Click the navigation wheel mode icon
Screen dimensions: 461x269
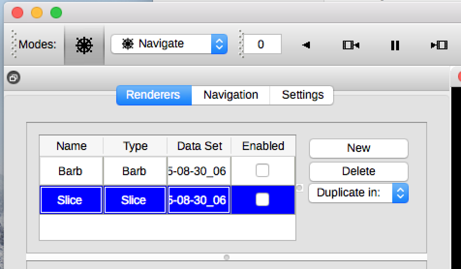[84, 45]
